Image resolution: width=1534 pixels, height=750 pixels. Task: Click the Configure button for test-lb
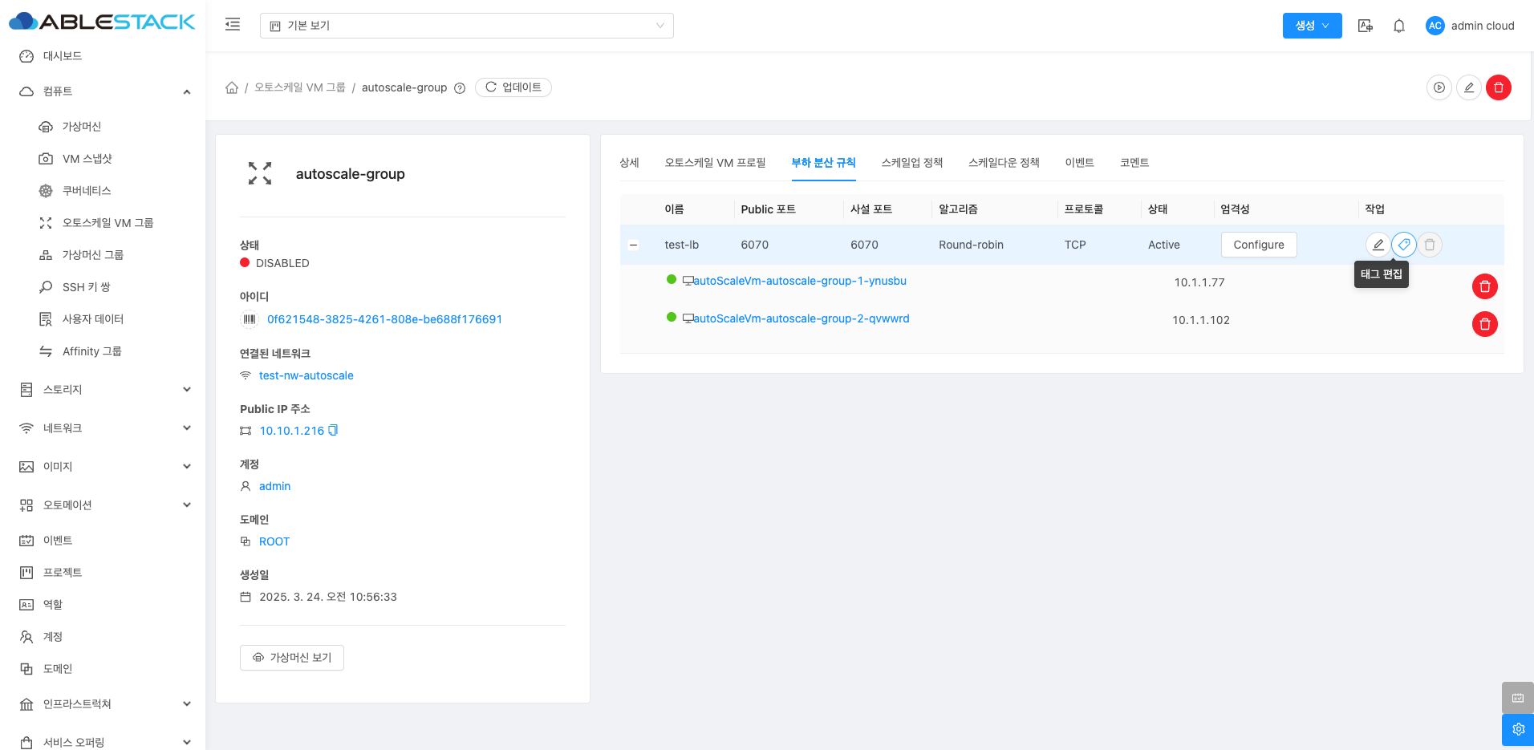click(1258, 245)
